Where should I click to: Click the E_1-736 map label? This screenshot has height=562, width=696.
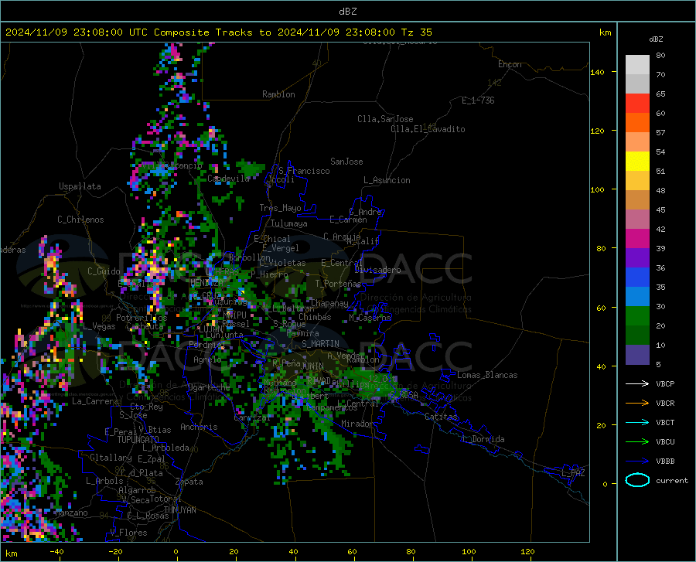coord(478,100)
